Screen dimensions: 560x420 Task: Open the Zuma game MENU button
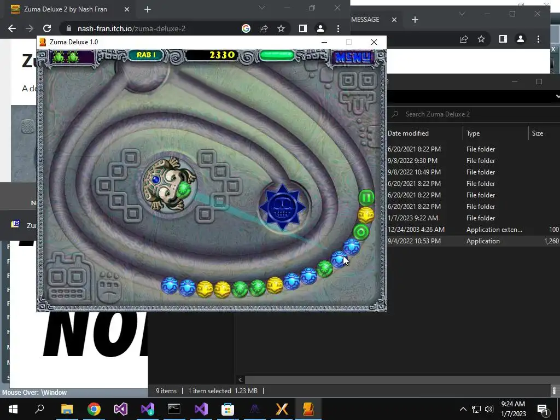353,57
